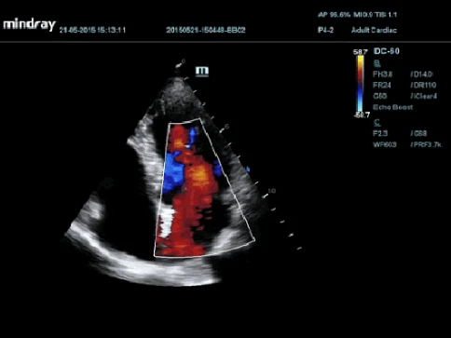This screenshot has width=451, height=338.
Task: Click the DC-60 model label
Action: [387, 51]
